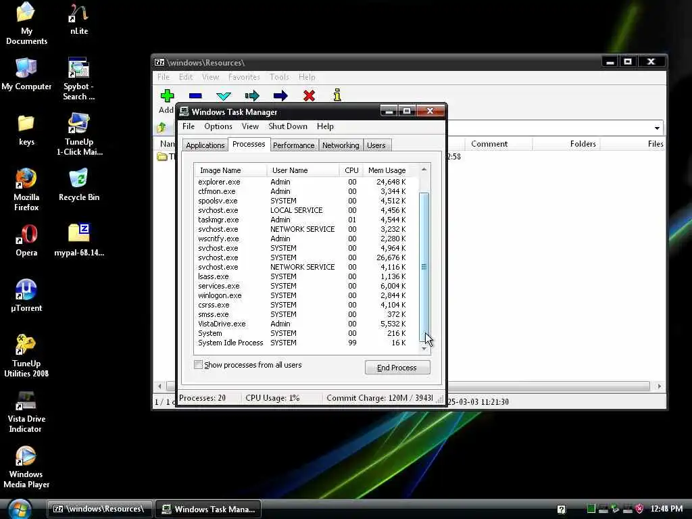Select the Windows Media Player shortcut
This screenshot has width=692, height=519.
point(26,468)
